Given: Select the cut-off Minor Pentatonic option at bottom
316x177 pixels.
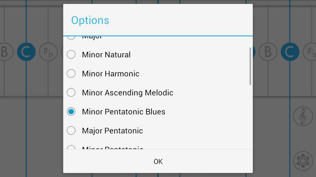Looking at the screenshot, I should coord(112,148).
